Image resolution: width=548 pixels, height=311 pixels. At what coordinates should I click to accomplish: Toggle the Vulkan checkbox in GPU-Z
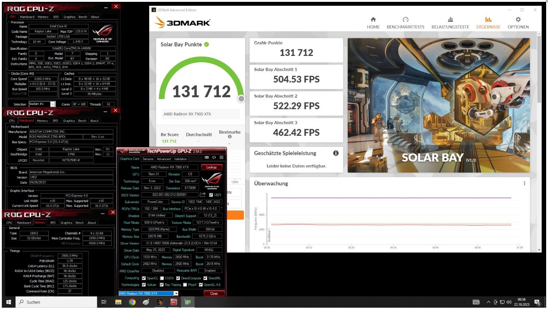point(144,285)
